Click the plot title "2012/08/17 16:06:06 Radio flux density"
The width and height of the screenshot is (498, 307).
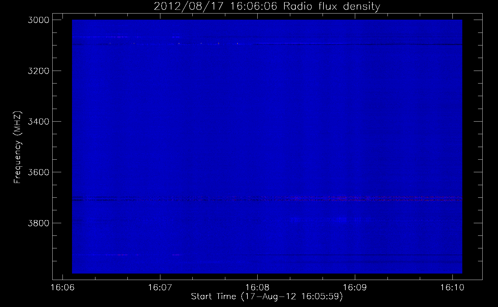pos(267,6)
